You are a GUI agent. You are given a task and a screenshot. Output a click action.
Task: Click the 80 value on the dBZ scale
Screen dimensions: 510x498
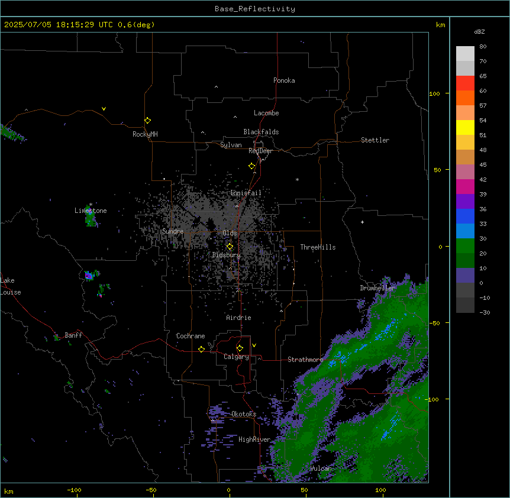483,47
